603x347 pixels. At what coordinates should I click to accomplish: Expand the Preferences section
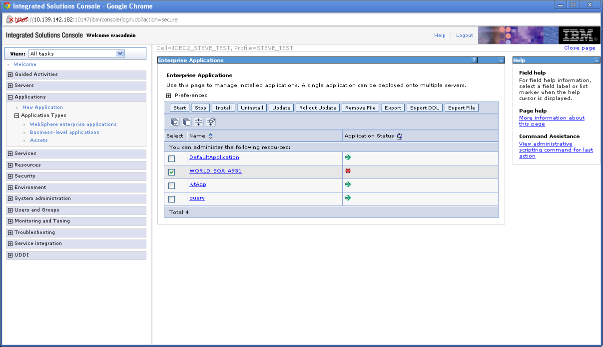169,95
